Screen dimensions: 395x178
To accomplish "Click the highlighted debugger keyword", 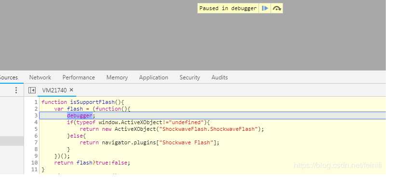I will (x=80, y=115).
